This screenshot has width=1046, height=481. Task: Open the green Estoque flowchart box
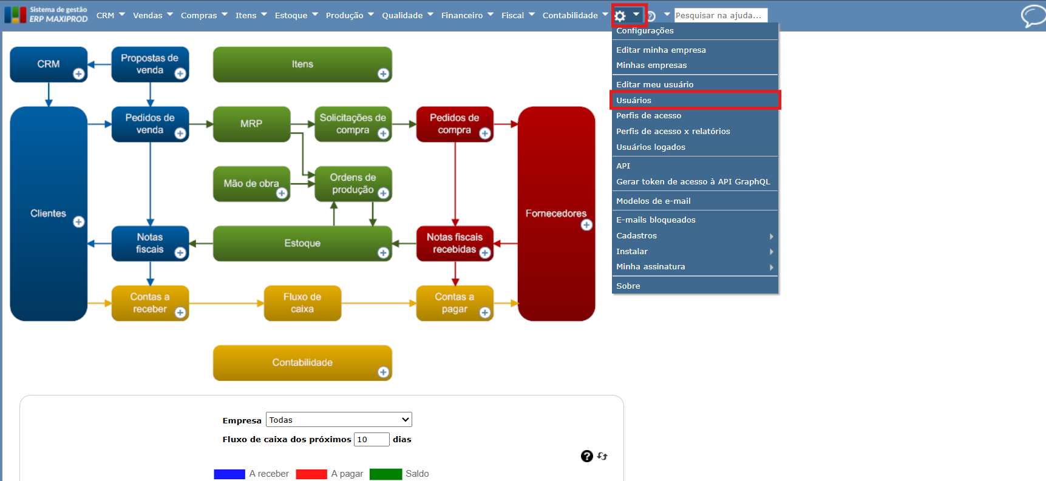[302, 243]
